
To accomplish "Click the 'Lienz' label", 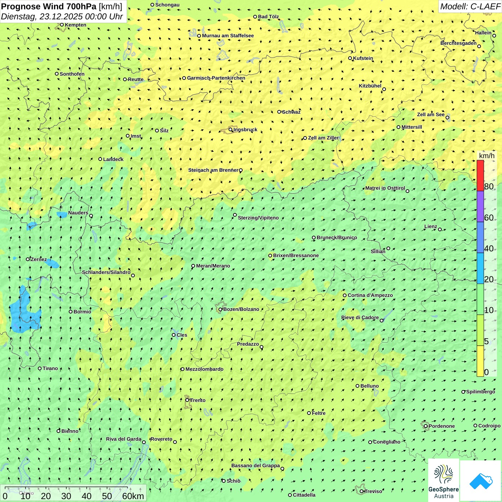I will click(431, 227).
